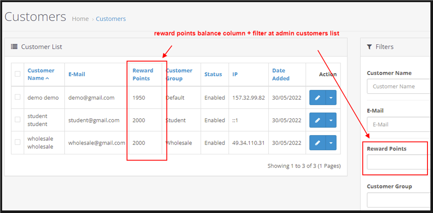Click the Customers breadcrumb link
Screen dimensions: 433x213
[x=111, y=19]
